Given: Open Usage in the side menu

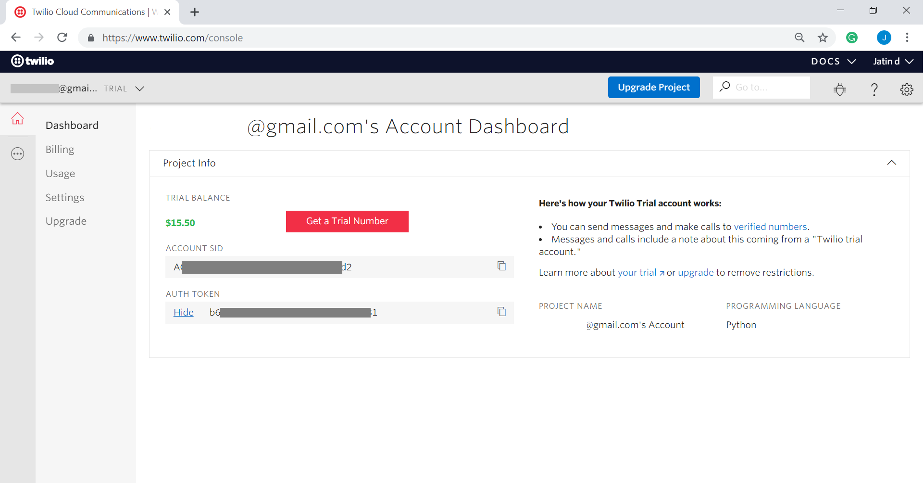Looking at the screenshot, I should click(x=61, y=174).
